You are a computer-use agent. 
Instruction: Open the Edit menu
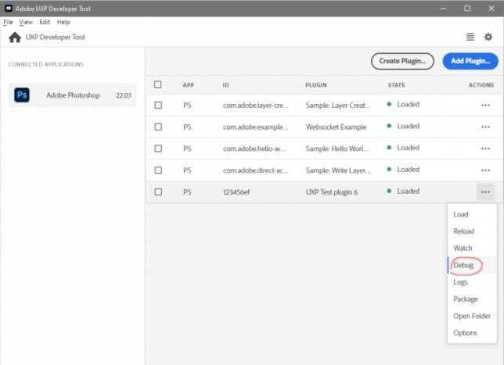click(45, 22)
